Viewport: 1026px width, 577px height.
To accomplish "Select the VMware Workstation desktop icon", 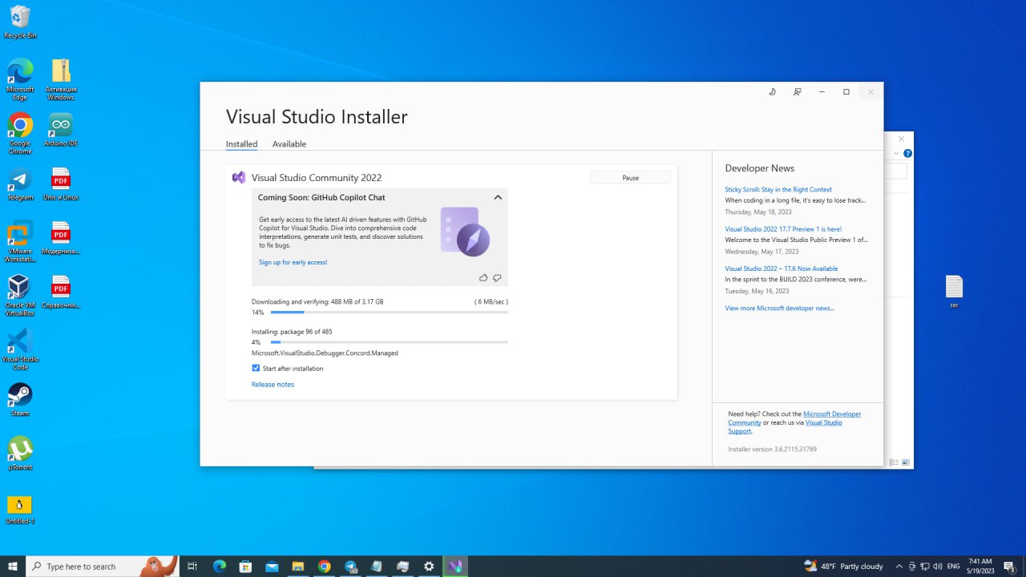I will click(x=20, y=241).
